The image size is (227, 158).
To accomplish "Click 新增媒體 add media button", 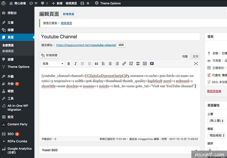I will coord(49,55).
